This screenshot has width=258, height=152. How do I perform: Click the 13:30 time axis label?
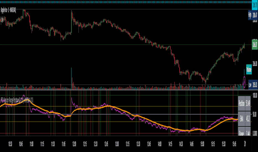point(138,144)
